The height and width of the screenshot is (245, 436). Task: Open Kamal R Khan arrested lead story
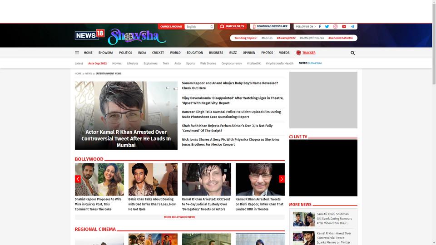[126, 116]
